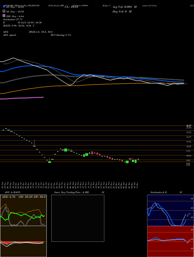
Task: Click the 'Avg Vol: 0.008 M' text
Action: [125, 7]
